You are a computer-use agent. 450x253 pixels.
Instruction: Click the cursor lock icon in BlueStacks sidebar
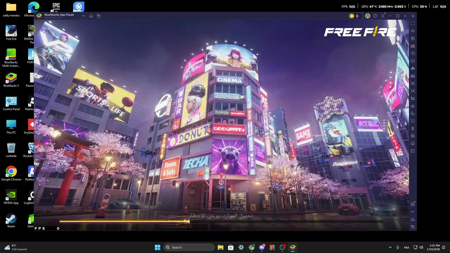coord(413,38)
